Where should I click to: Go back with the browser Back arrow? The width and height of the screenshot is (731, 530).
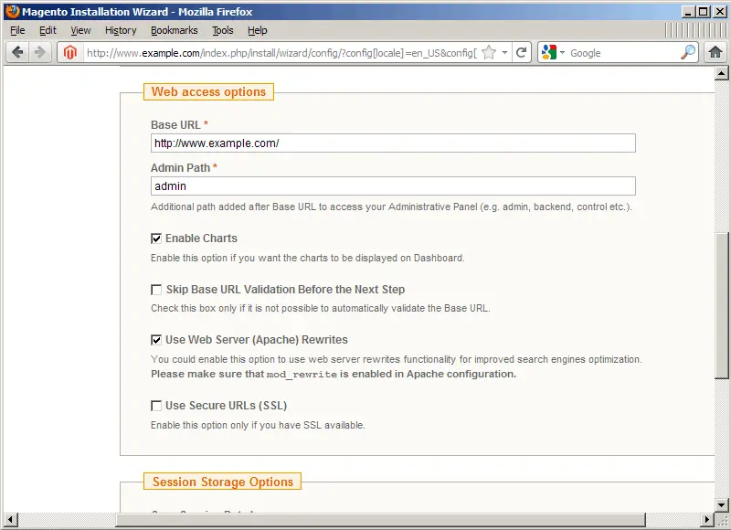click(17, 52)
